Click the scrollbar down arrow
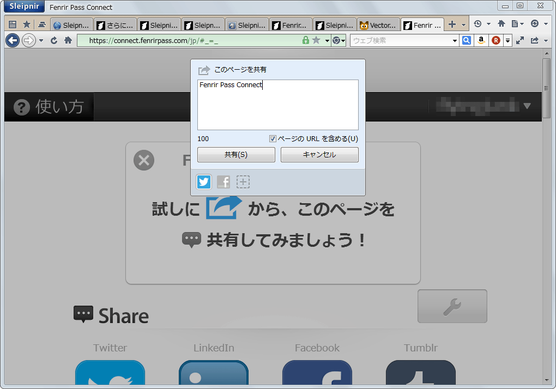Screen dimensions: 556x389 tap(546, 380)
